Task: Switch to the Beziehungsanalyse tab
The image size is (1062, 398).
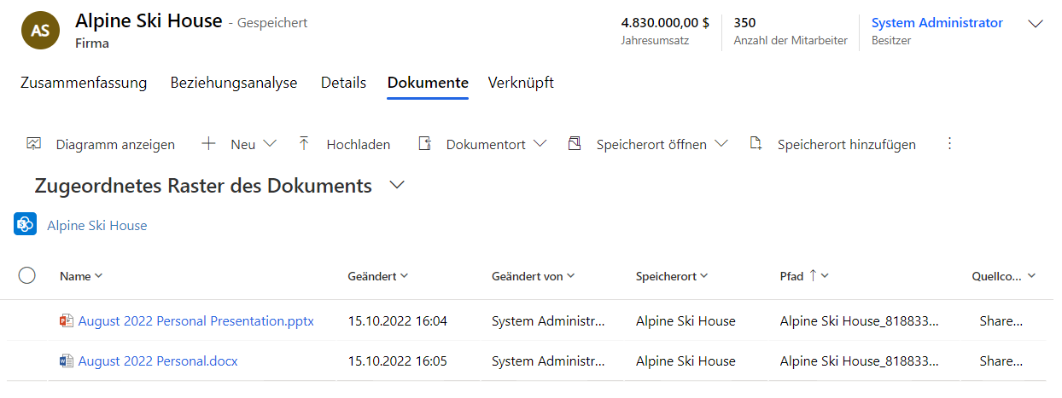Action: pyautogui.click(x=234, y=83)
